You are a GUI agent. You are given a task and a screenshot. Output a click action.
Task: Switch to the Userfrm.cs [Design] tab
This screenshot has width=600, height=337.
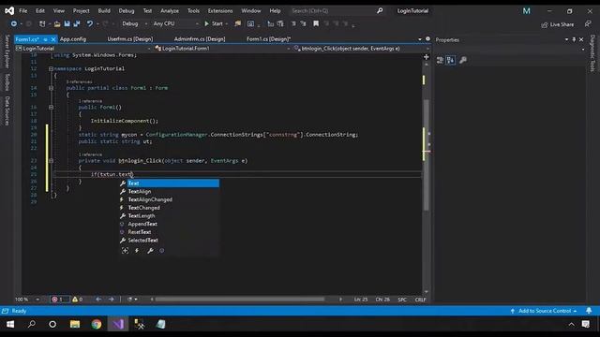click(x=130, y=39)
